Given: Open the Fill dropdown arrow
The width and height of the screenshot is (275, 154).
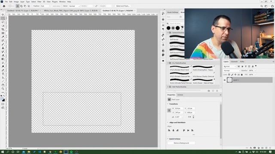Looking at the screenshot, I should pos(255,74).
